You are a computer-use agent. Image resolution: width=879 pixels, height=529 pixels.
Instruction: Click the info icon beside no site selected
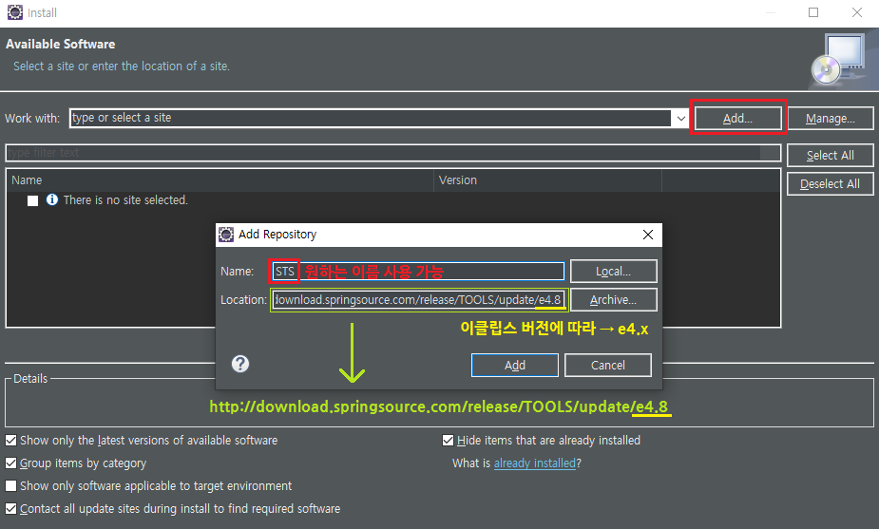pos(52,199)
